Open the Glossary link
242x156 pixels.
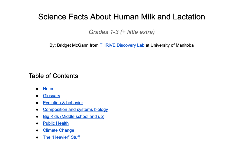(x=51, y=96)
